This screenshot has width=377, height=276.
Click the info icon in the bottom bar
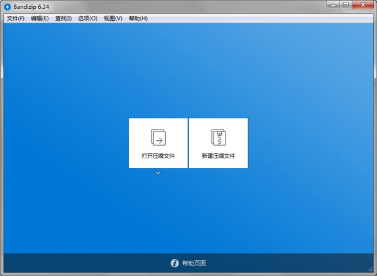click(175, 263)
